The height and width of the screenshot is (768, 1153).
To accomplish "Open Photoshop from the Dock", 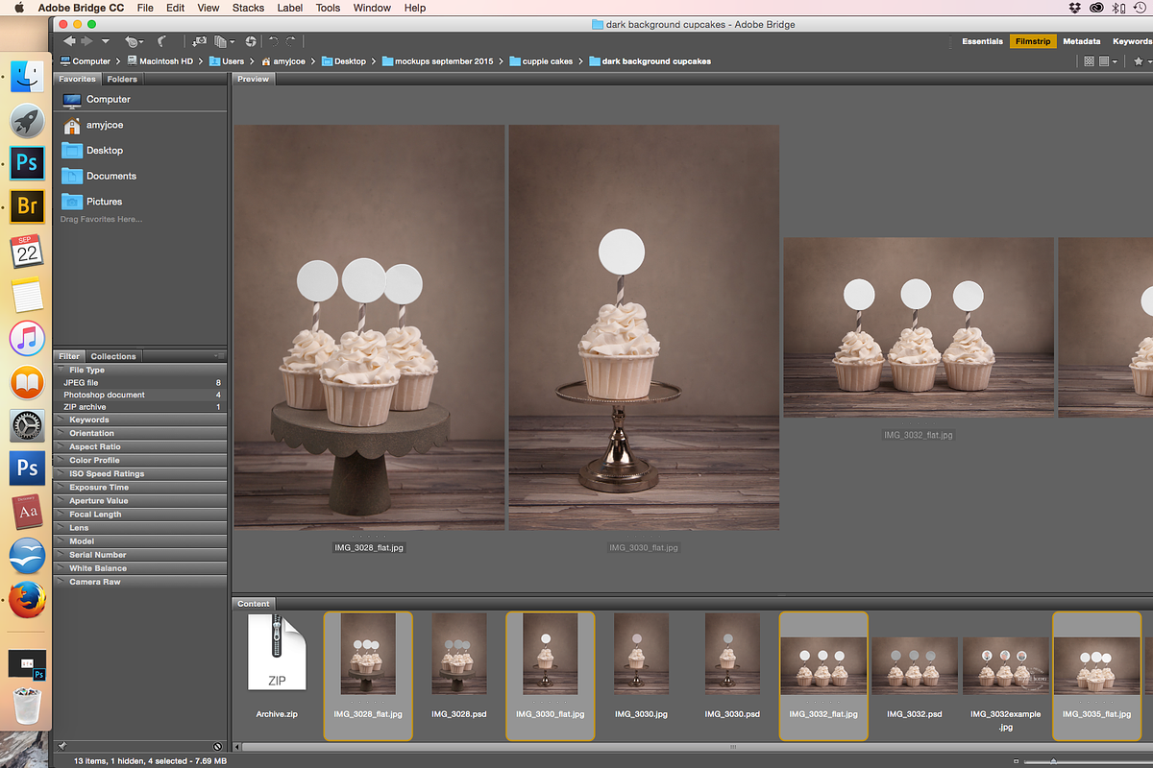I will point(27,161).
